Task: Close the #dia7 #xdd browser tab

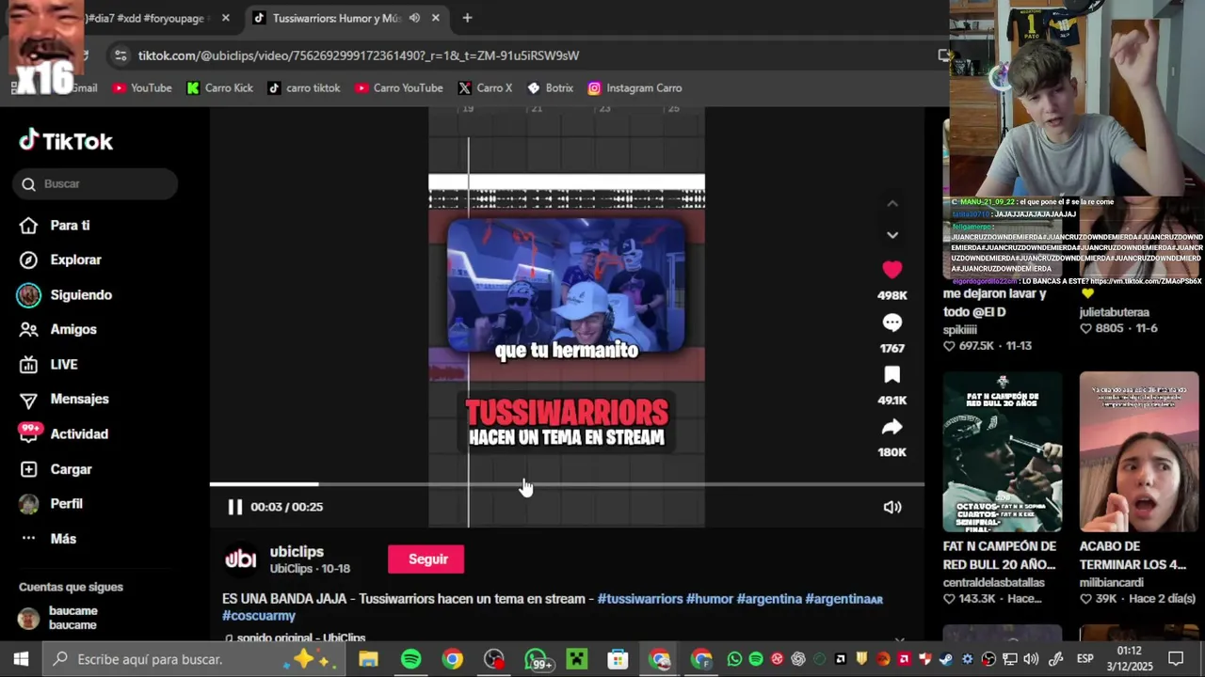Action: click(225, 18)
